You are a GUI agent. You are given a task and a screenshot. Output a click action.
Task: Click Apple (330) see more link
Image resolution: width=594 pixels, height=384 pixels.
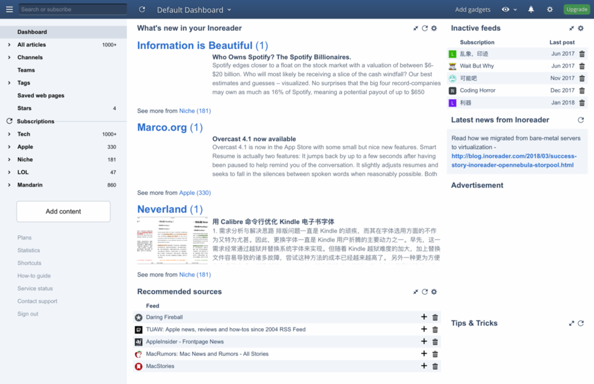click(195, 193)
